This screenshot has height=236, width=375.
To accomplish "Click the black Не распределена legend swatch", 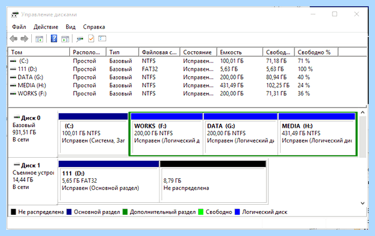I will [14, 212].
